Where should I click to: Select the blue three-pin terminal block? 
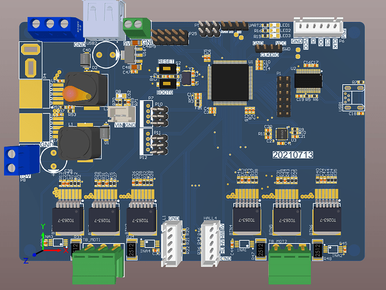click(x=50, y=24)
